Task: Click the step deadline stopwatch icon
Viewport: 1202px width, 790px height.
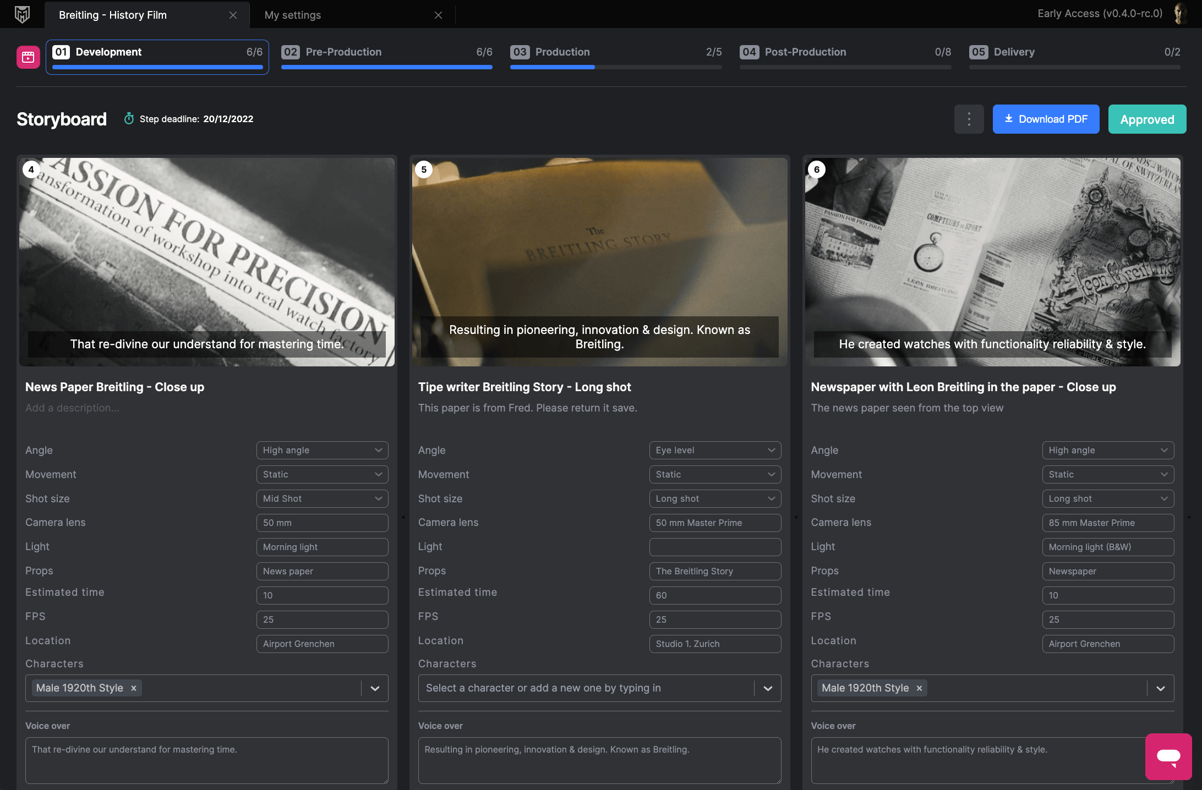Action: point(129,119)
